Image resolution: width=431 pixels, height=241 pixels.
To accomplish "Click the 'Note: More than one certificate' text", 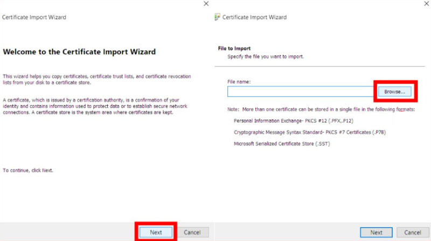I will (321, 109).
